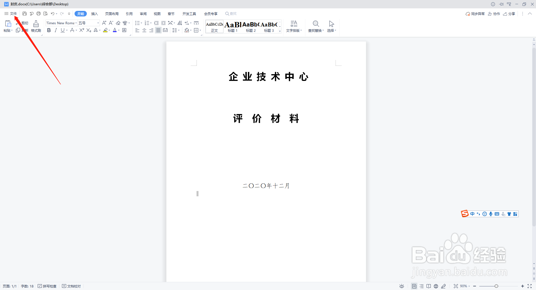This screenshot has height=290, width=536.
Task: Click the Decrease Font Size icon
Action: point(111,23)
